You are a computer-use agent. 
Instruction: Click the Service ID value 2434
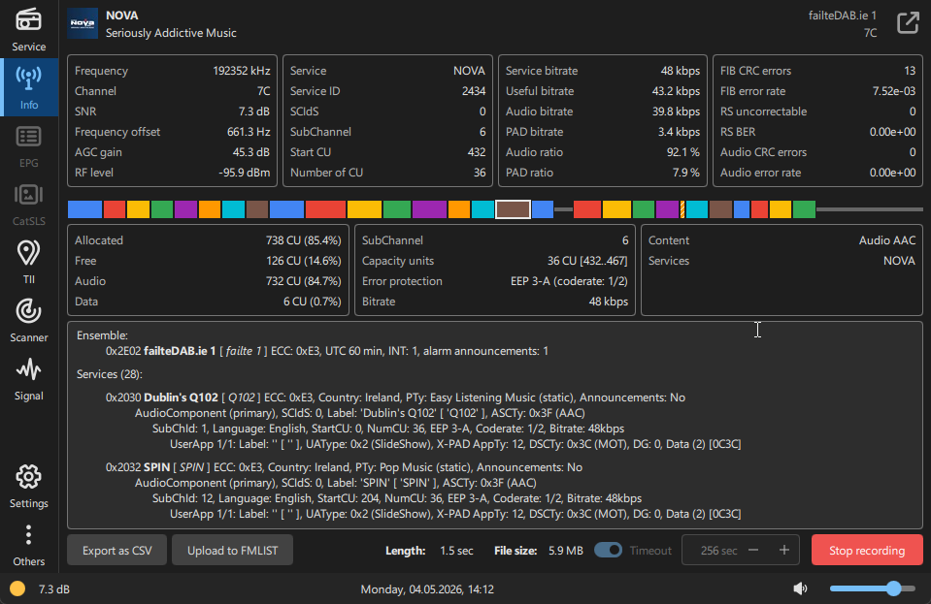coord(473,91)
